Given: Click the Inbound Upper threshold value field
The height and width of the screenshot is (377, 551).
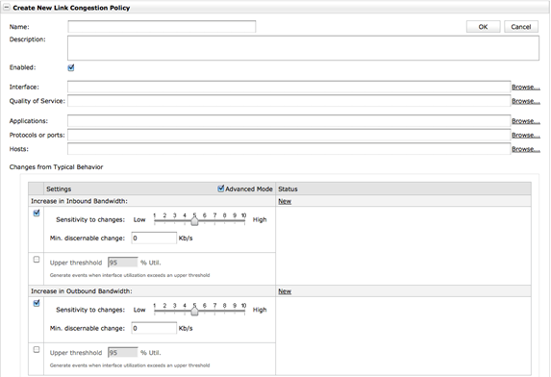Looking at the screenshot, I should tap(123, 263).
